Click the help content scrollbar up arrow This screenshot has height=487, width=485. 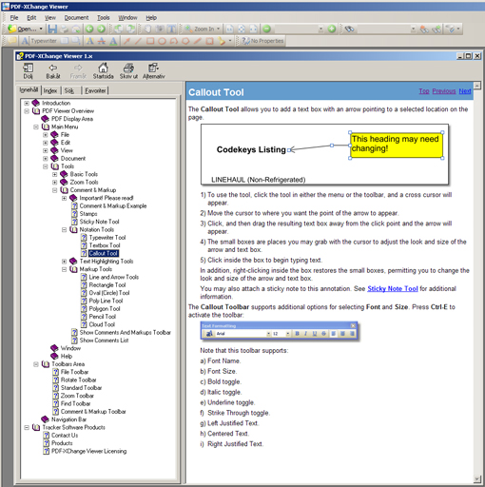476,86
